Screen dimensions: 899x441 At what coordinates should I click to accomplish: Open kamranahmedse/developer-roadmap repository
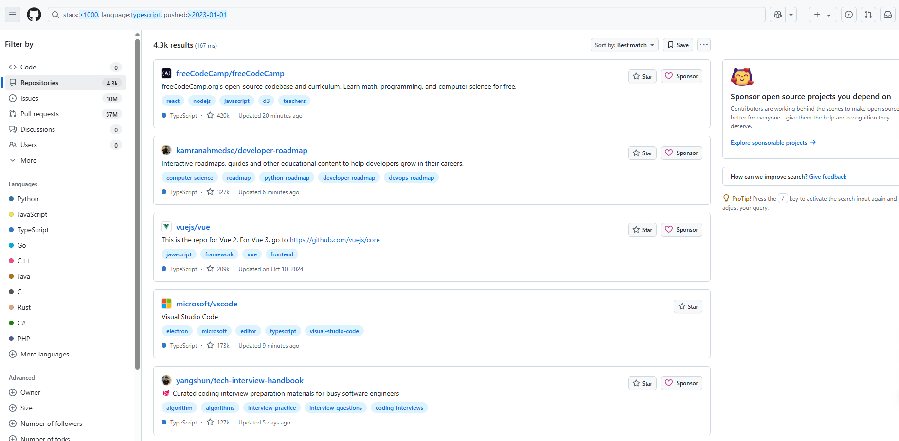(242, 150)
